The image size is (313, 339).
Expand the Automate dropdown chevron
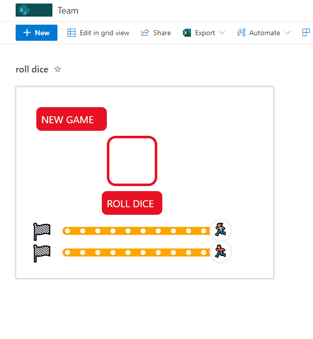point(287,33)
